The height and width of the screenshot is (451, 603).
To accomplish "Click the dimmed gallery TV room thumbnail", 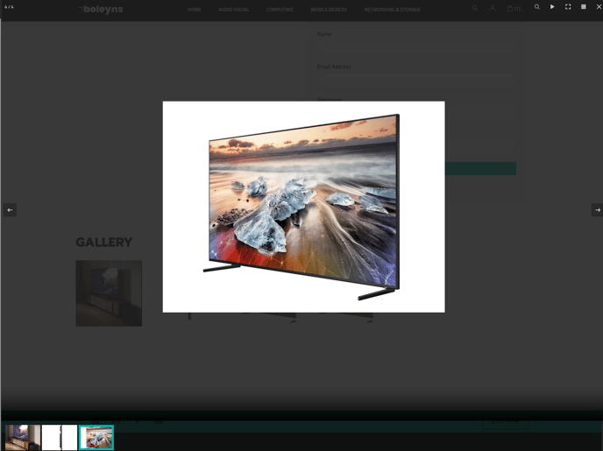I will (x=109, y=293).
